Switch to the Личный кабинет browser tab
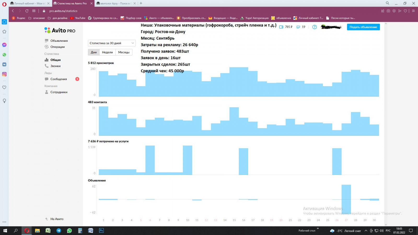The height and width of the screenshot is (235, 418). point(30,3)
